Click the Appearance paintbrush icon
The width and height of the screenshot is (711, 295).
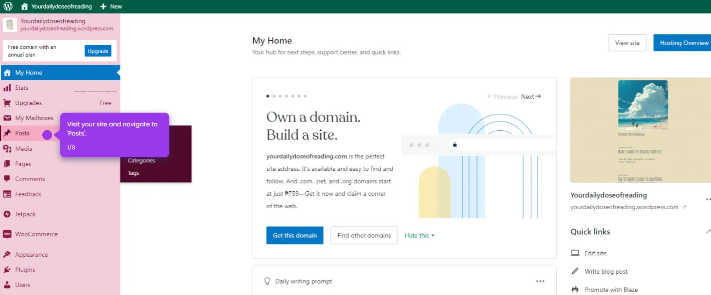tap(7, 254)
